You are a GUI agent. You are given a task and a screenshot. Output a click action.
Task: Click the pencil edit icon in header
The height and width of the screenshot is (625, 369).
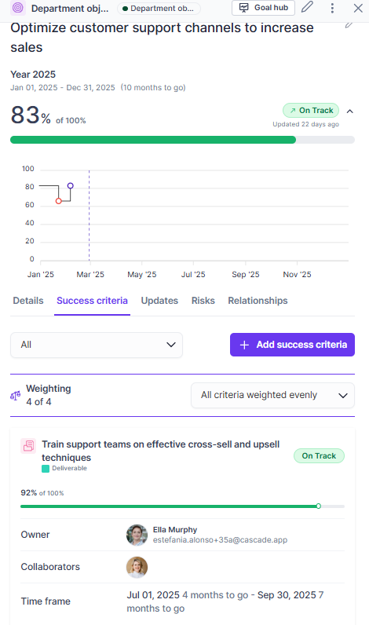pyautogui.click(x=307, y=7)
